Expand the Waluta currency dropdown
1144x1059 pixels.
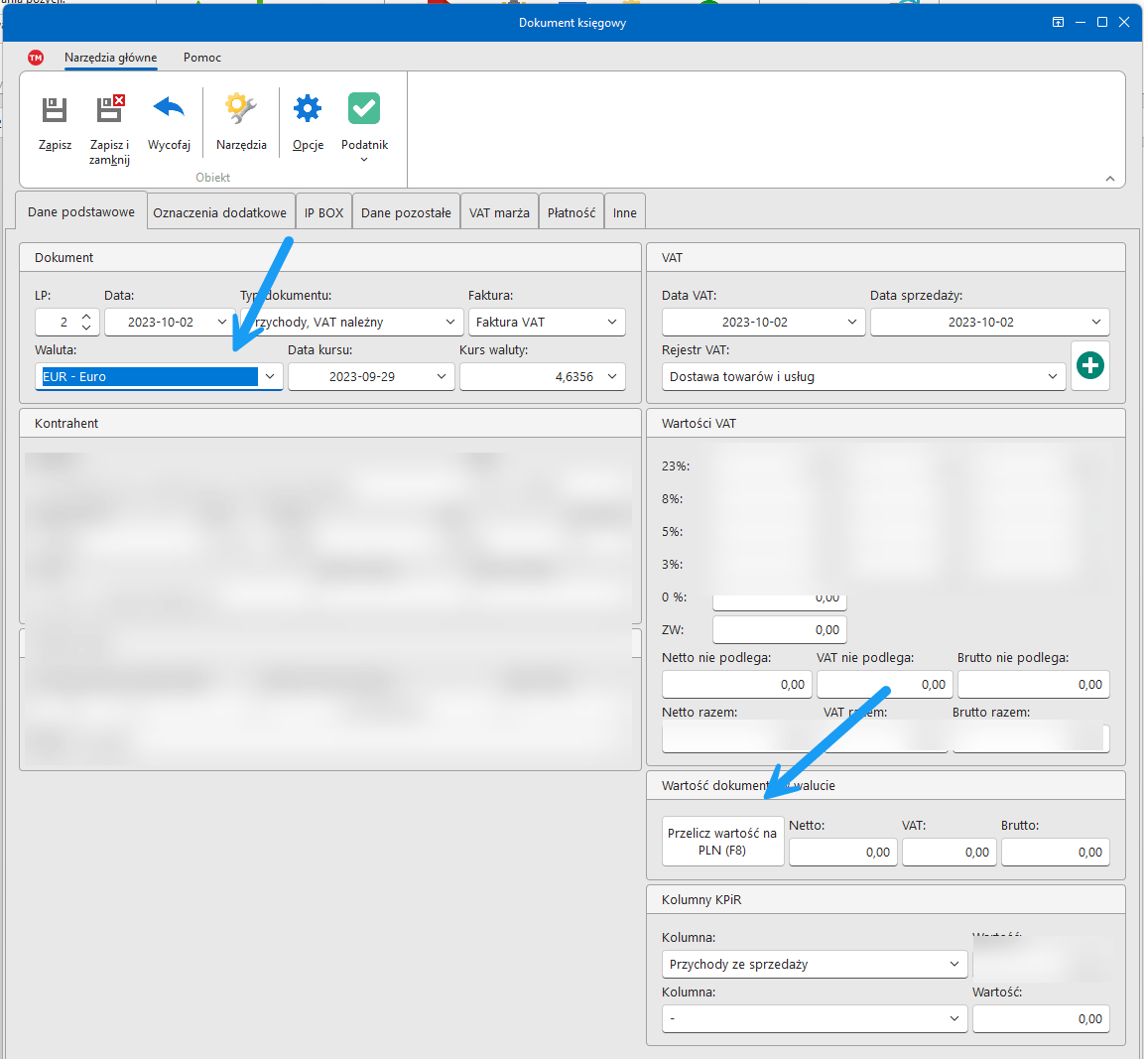[270, 377]
